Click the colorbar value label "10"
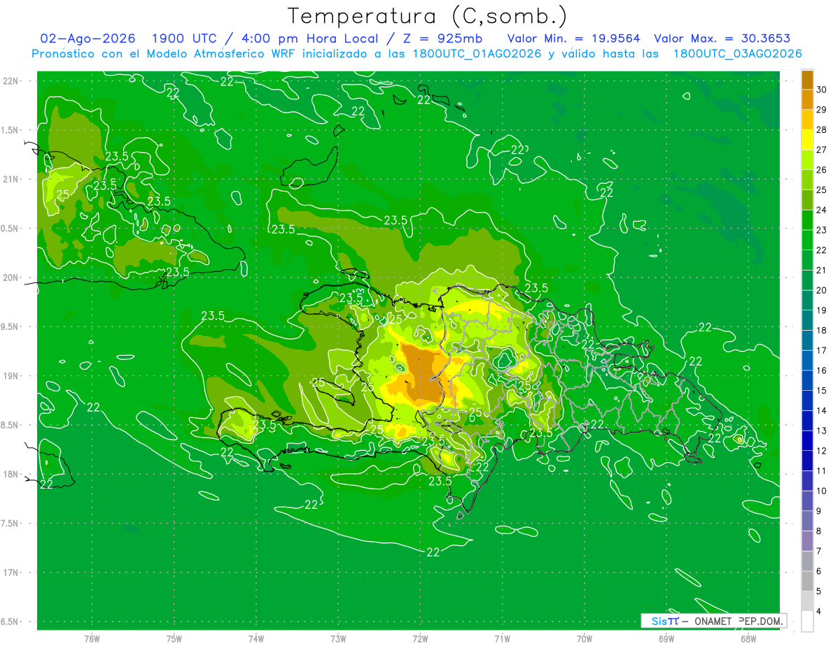Image resolution: width=840 pixels, height=648 pixels. coord(821,491)
